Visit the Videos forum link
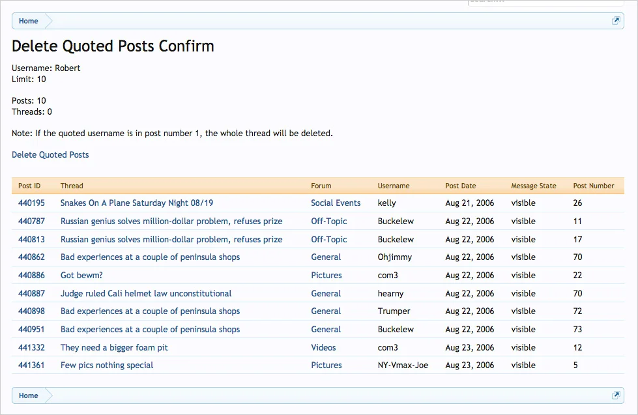This screenshot has width=638, height=415. point(323,347)
